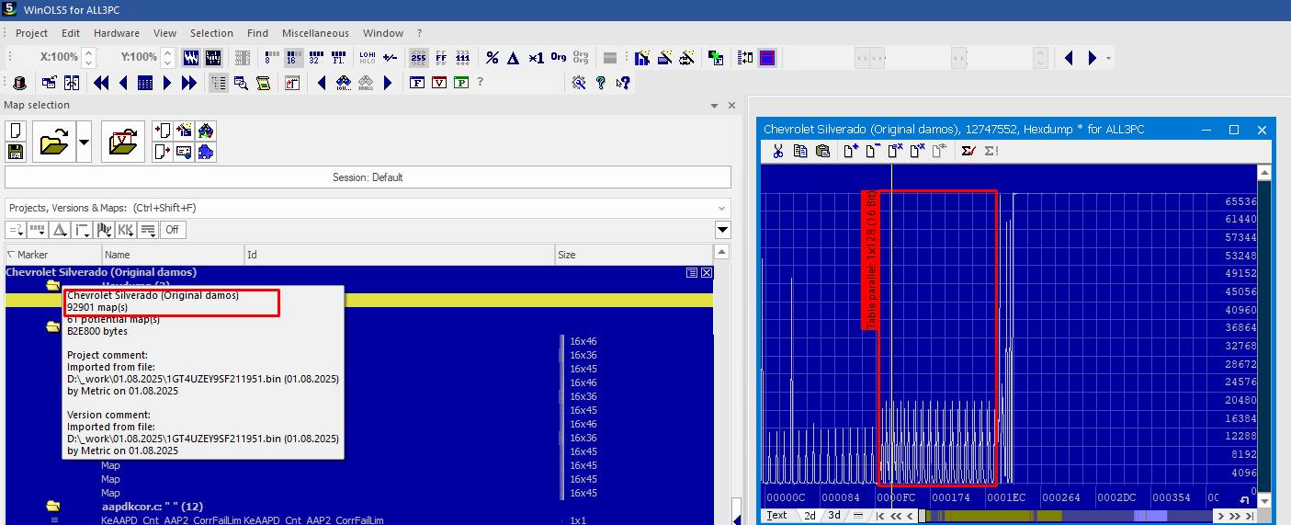1291x525 pixels.
Task: Open the Find menu
Action: click(x=258, y=33)
